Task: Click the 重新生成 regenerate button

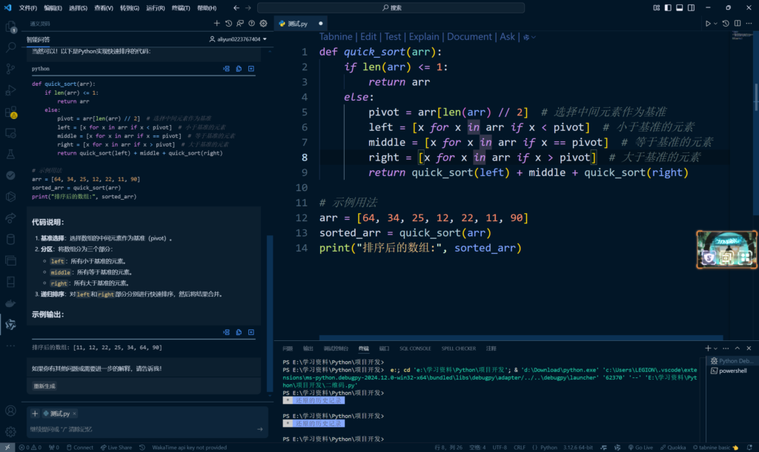Action: pos(44,386)
